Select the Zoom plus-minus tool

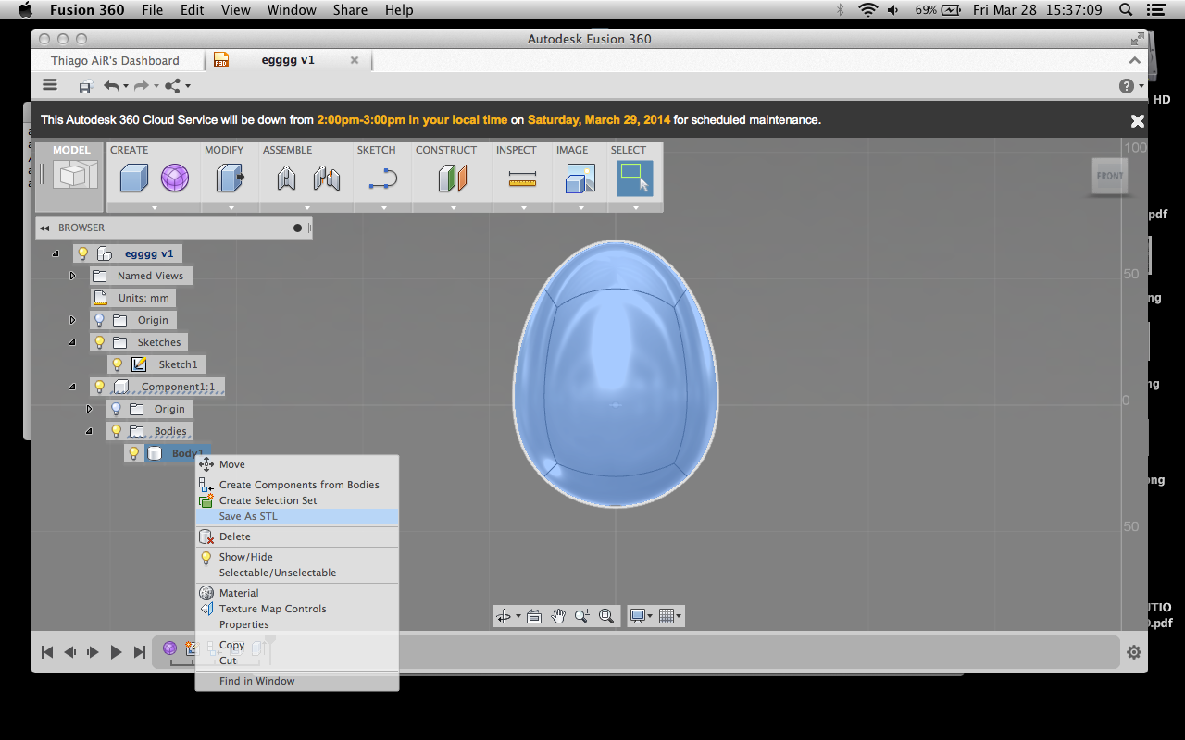pos(582,616)
